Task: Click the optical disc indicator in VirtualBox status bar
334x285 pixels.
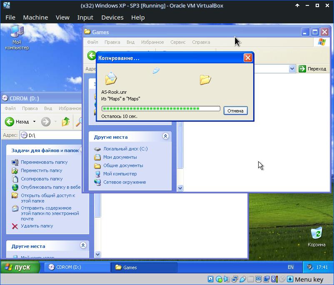Action: tap(219, 279)
